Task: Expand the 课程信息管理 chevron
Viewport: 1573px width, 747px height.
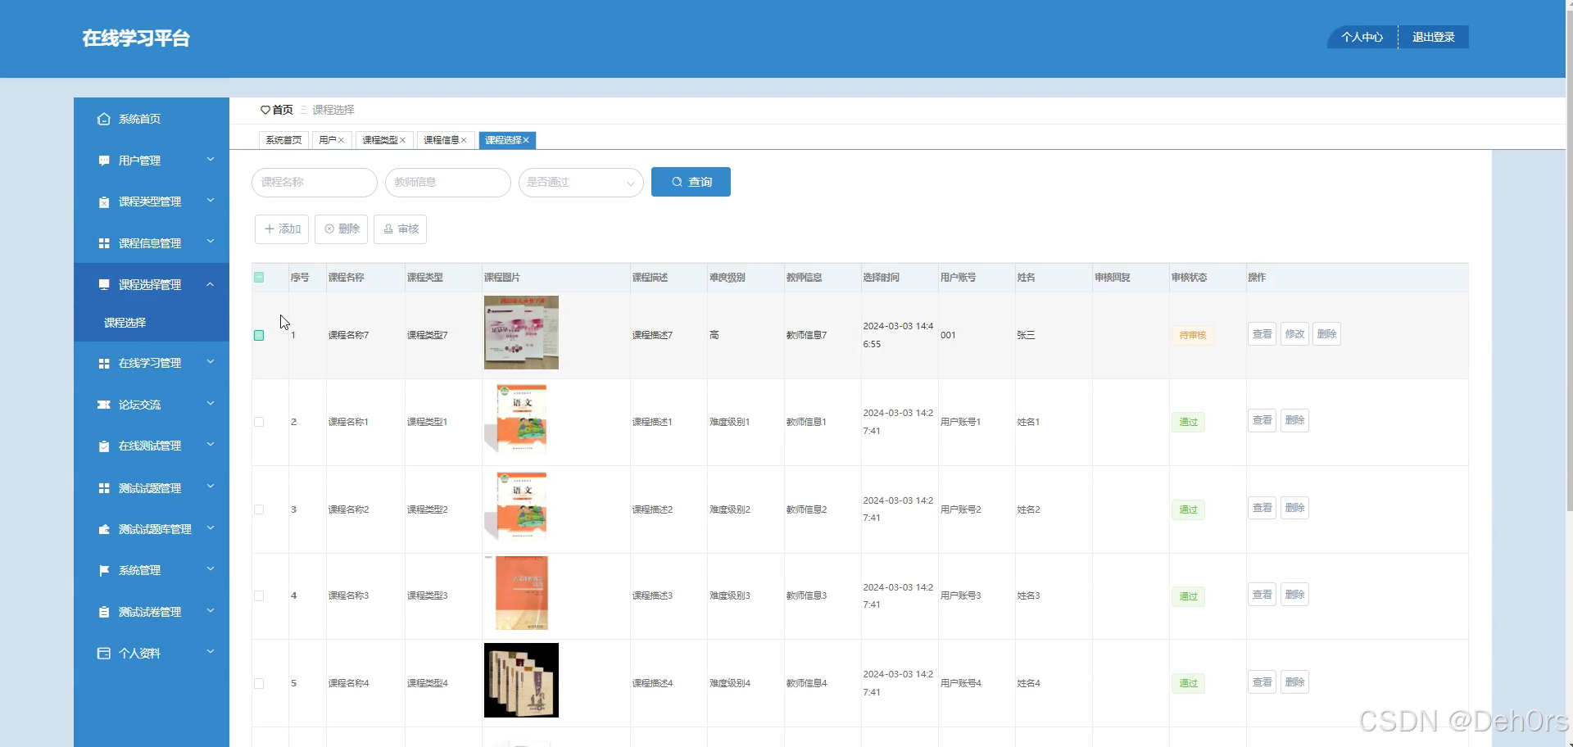Action: [211, 242]
